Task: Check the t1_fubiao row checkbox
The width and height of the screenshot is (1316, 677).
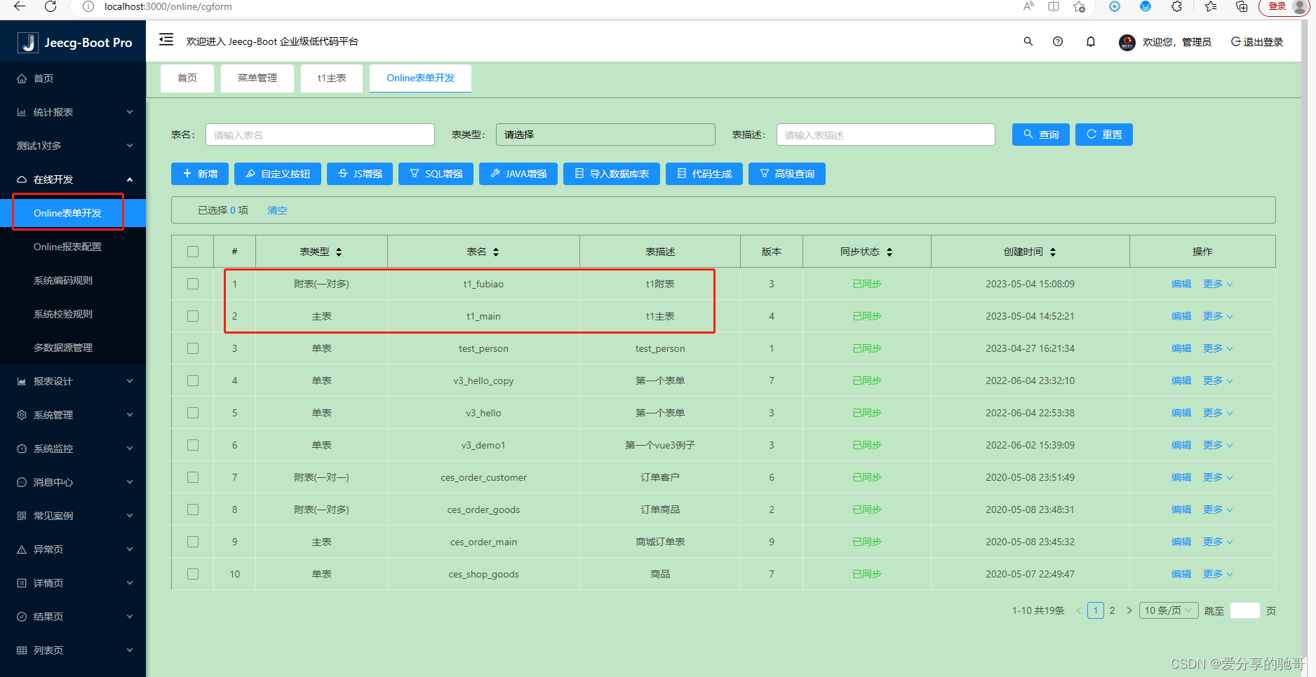Action: (x=193, y=284)
